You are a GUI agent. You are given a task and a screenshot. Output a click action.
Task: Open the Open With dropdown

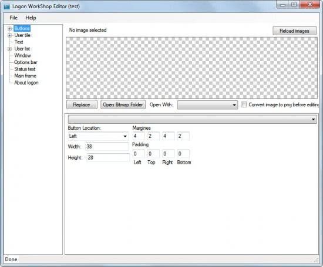(207, 105)
